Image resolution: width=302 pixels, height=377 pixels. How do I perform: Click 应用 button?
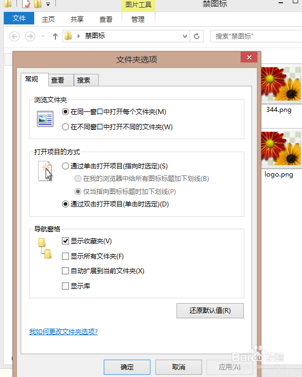point(229,367)
